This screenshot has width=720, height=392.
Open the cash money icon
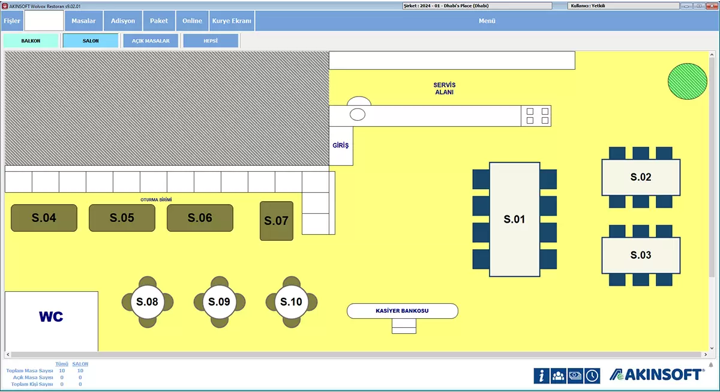(x=575, y=375)
